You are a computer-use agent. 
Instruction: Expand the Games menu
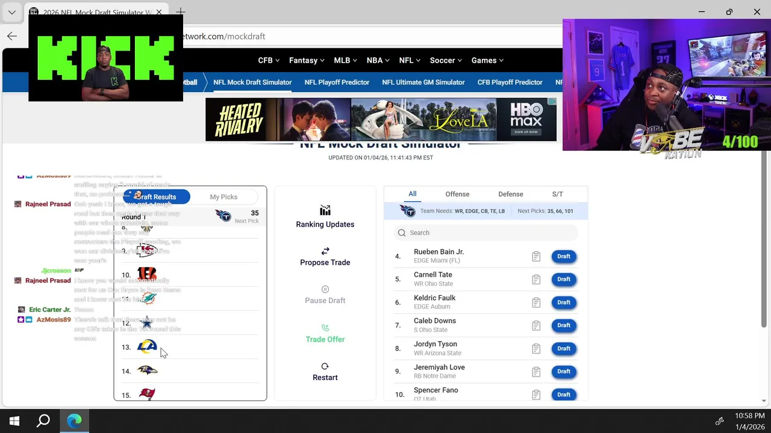(487, 60)
